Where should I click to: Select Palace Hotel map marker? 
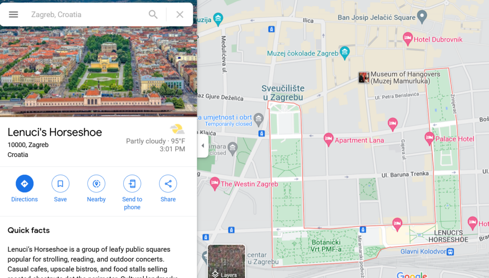pos(429,139)
